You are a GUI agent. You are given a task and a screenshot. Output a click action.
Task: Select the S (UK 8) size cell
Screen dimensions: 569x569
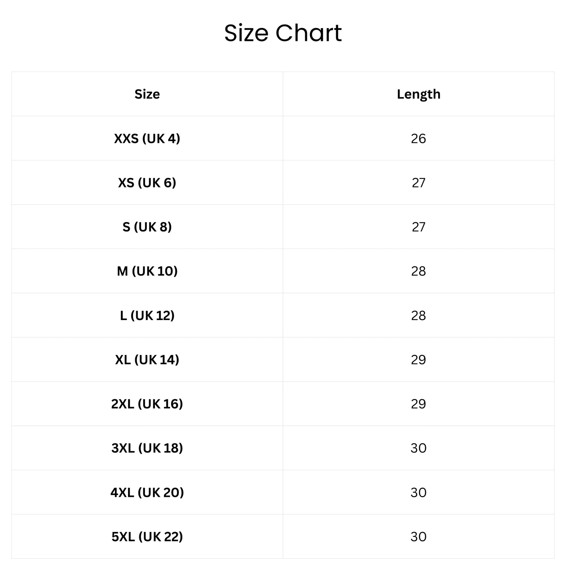pyautogui.click(x=147, y=227)
